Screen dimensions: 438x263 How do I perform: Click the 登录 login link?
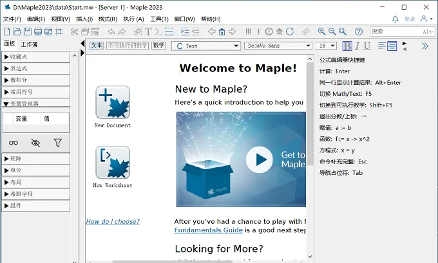click(410, 19)
